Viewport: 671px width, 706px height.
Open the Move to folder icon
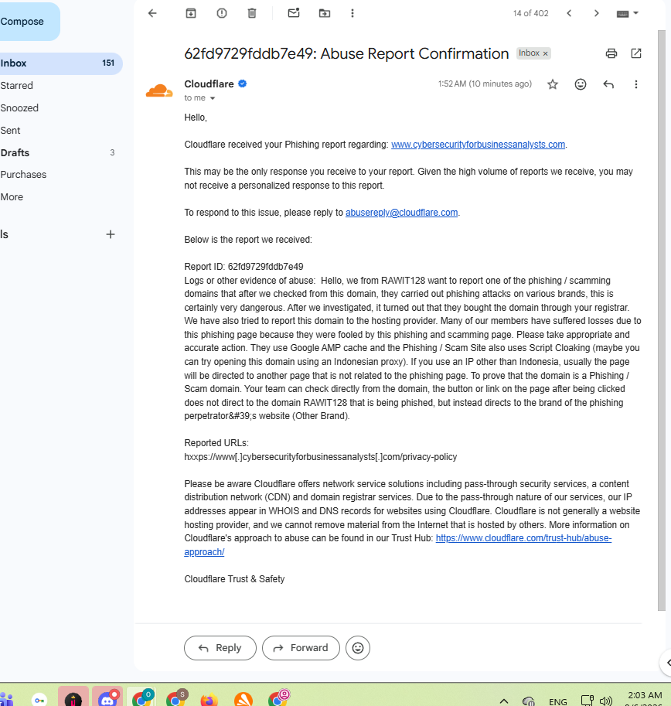[325, 13]
